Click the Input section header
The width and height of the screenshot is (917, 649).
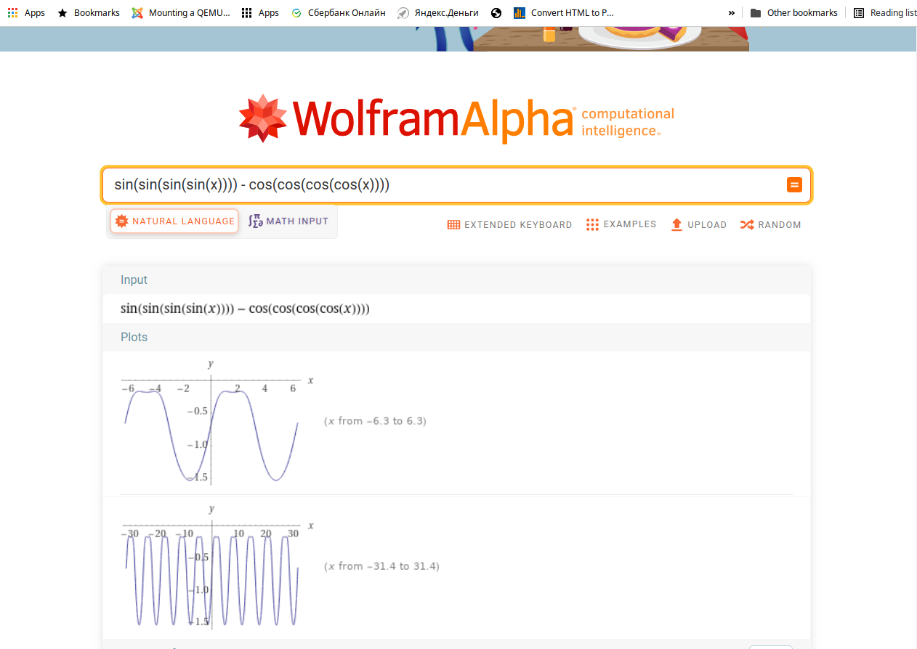(456, 279)
